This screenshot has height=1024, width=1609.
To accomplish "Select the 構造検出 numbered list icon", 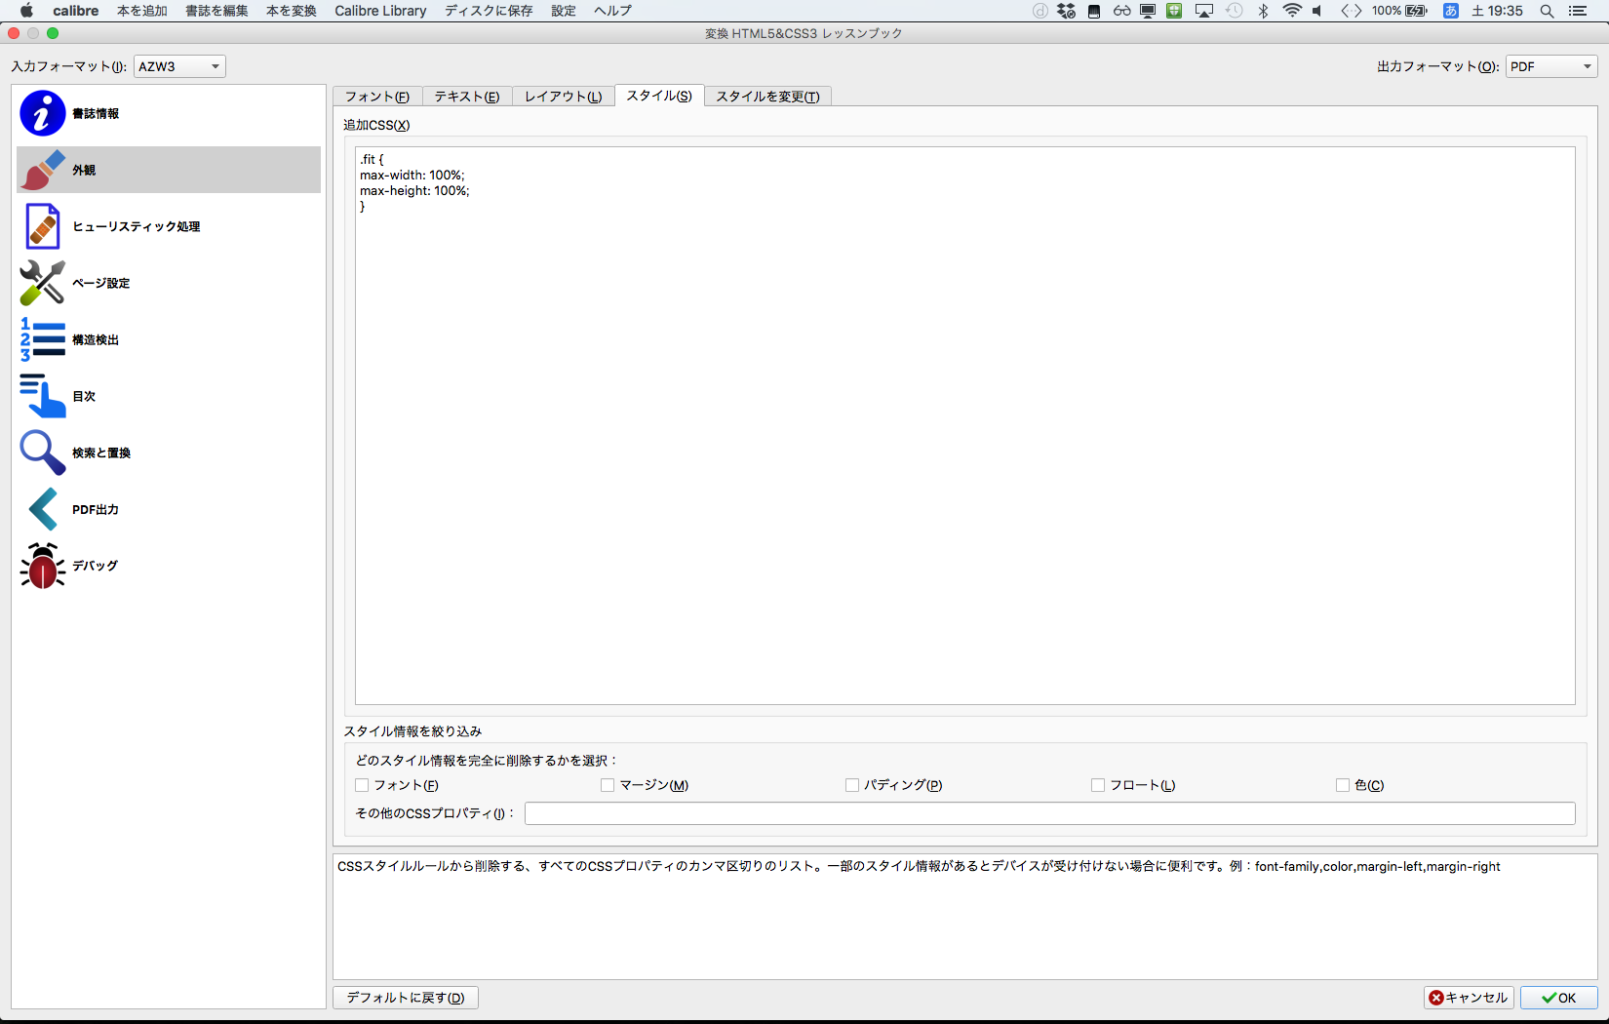I will point(43,339).
